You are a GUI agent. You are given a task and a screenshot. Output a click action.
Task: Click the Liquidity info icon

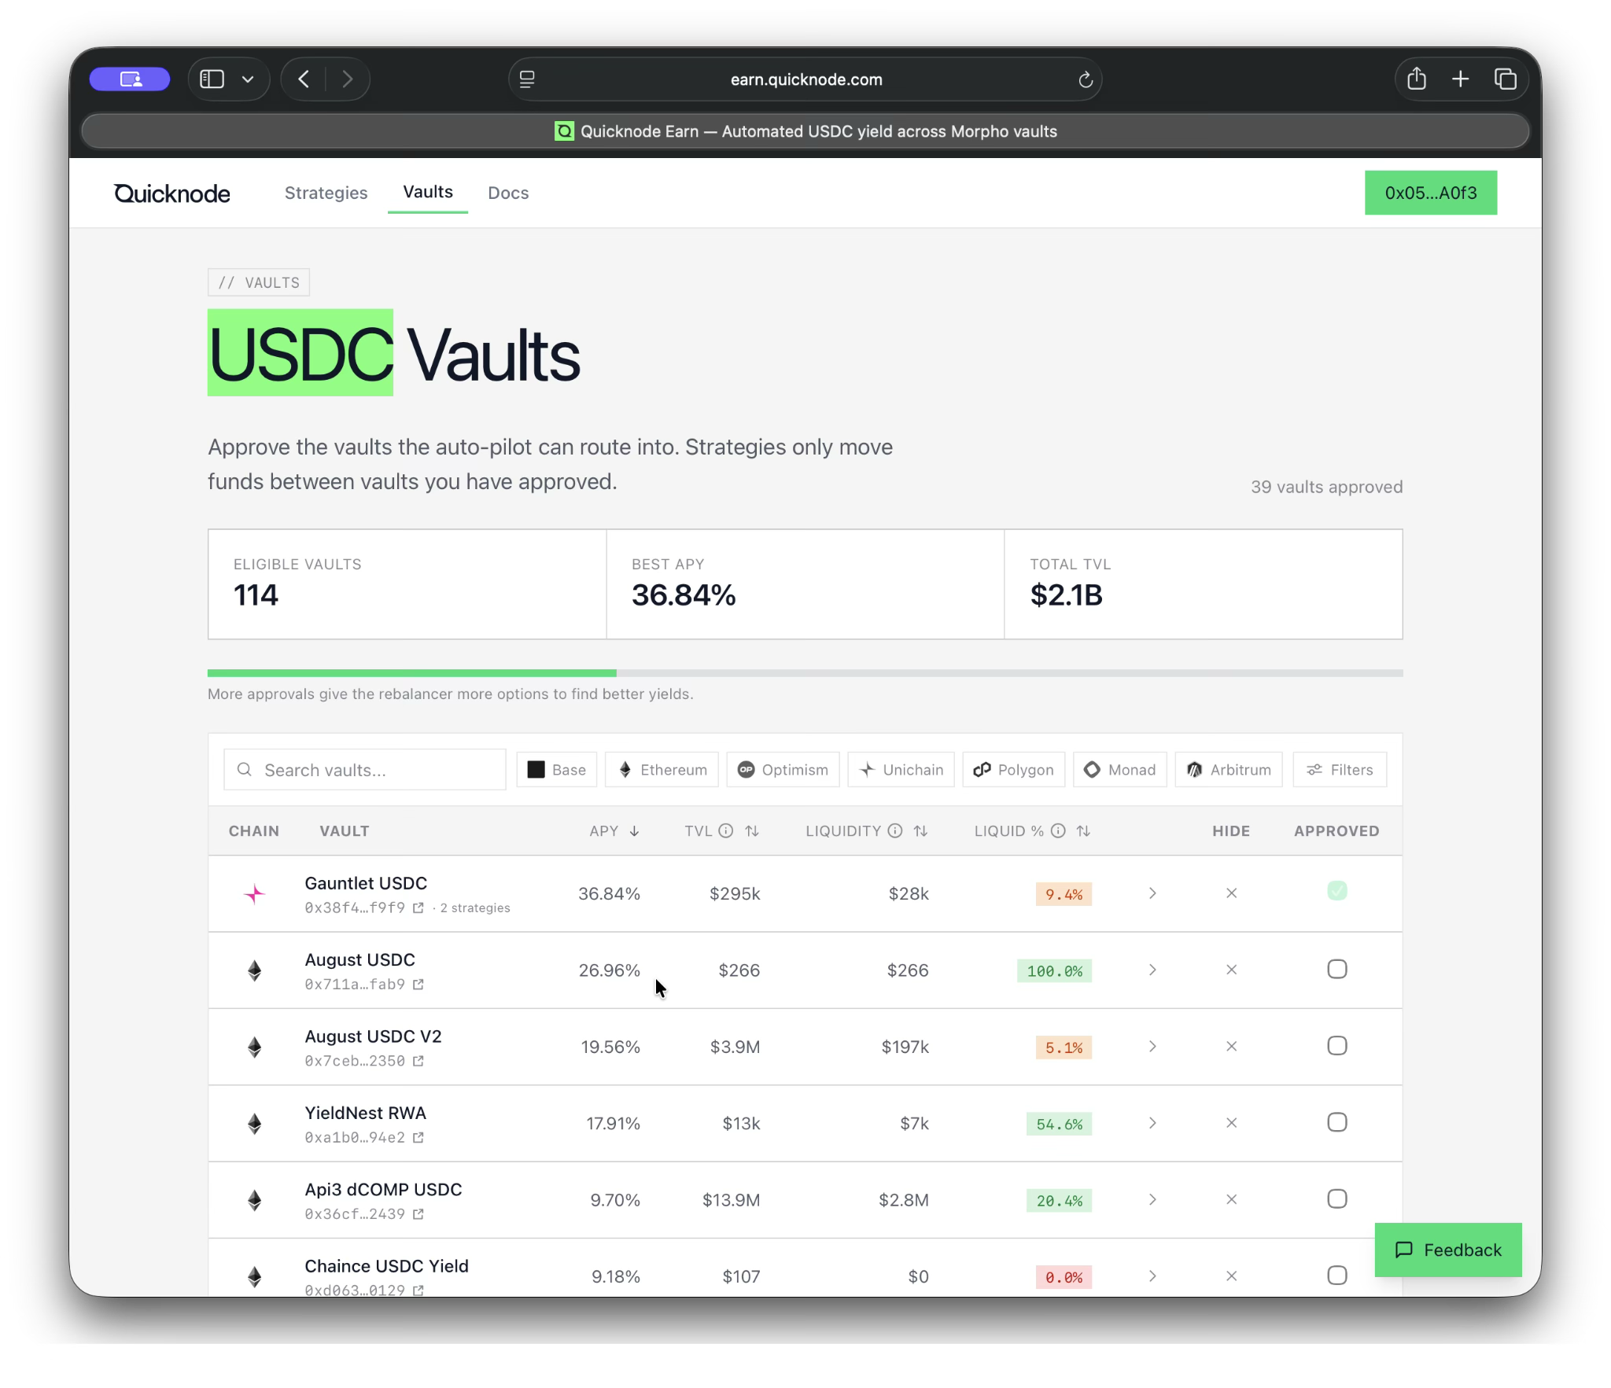pos(895,831)
